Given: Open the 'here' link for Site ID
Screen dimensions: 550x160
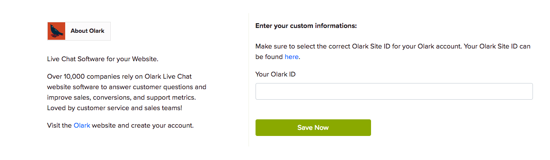Looking at the screenshot, I should [x=291, y=57].
